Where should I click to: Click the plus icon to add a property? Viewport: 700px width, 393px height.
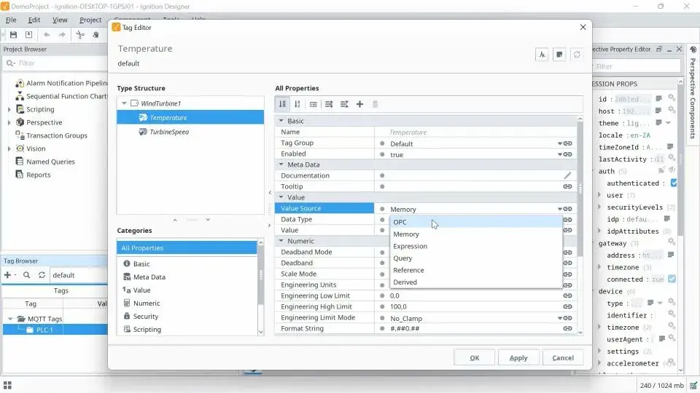[359, 104]
